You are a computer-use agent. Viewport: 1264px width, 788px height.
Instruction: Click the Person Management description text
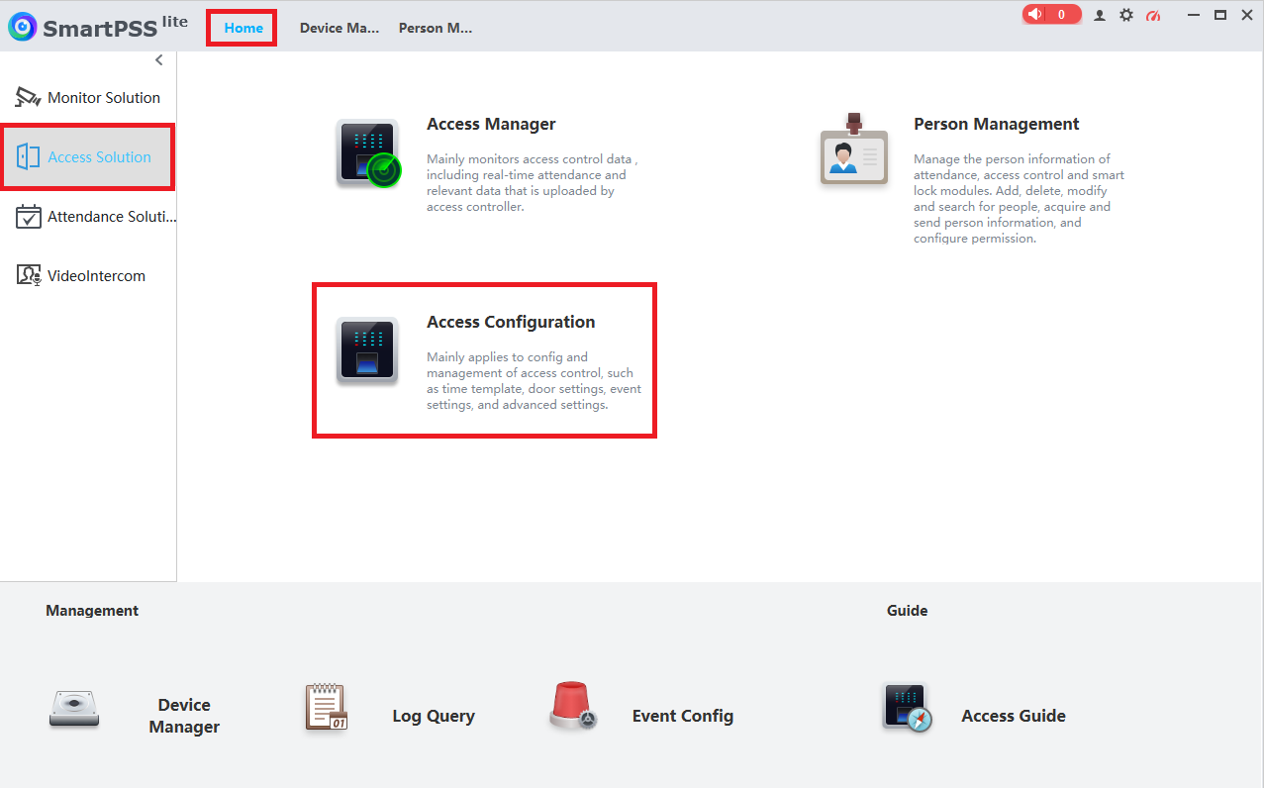click(x=1020, y=198)
